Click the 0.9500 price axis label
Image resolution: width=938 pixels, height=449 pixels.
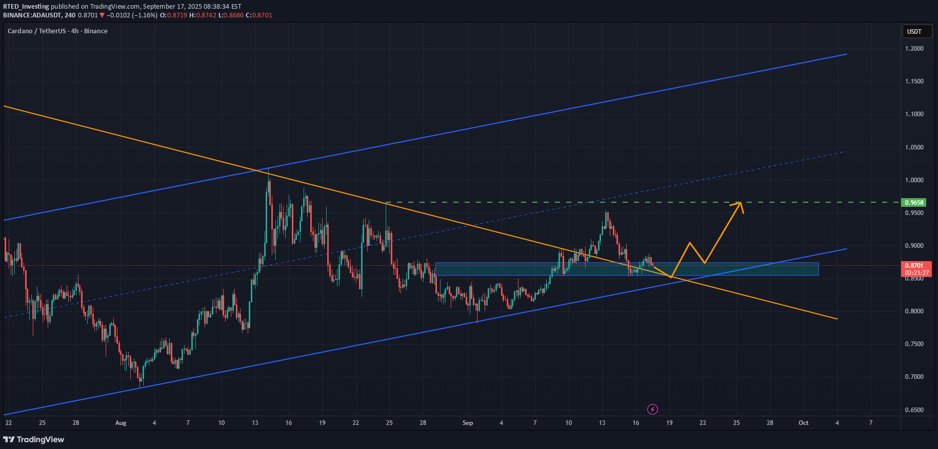(914, 213)
